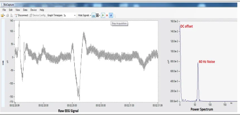240x115 pixels.
Task: Open the Data menu
Action: 25,10
